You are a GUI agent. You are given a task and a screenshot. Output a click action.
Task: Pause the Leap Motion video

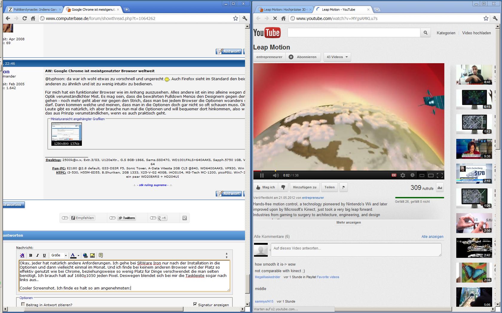coord(262,175)
